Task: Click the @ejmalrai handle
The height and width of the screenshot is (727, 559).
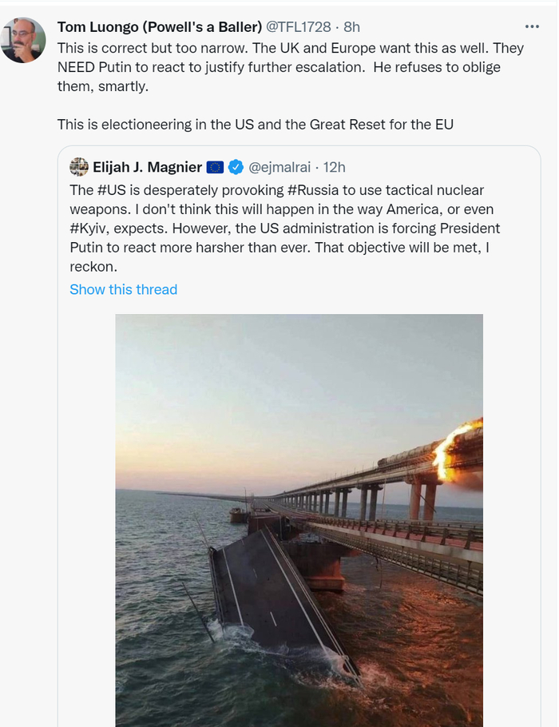Action: (x=279, y=167)
